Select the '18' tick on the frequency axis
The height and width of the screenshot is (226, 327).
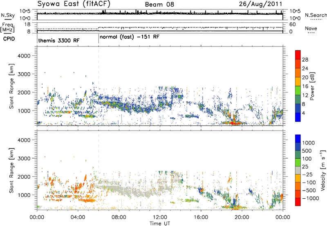point(27,24)
